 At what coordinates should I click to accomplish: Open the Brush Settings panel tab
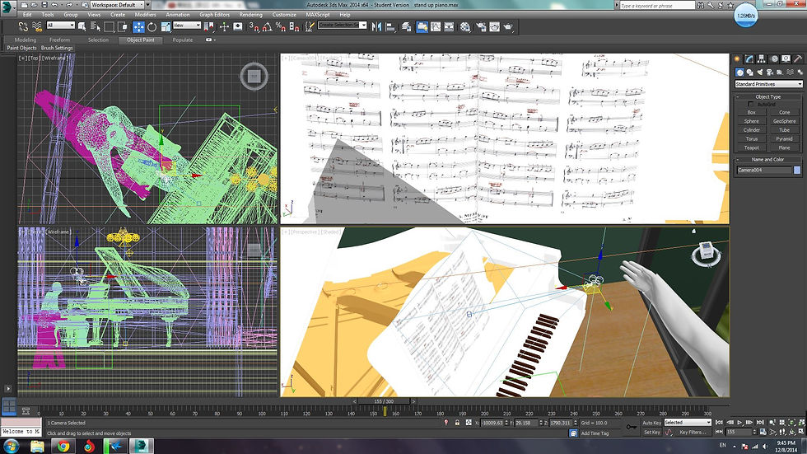pyautogui.click(x=57, y=48)
